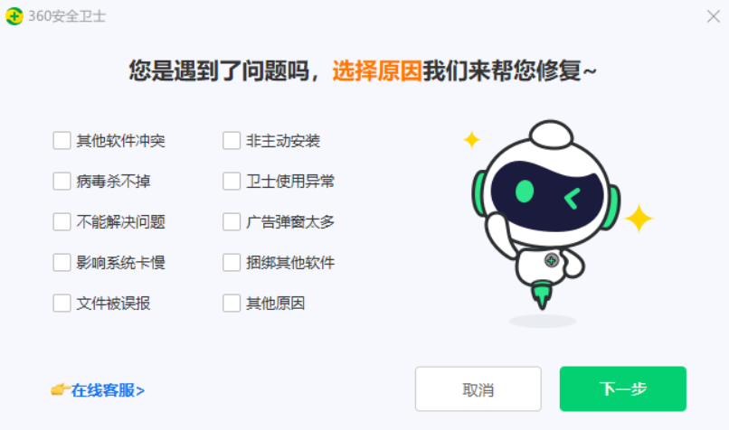Image resolution: width=729 pixels, height=430 pixels.
Task: Tick the 非主动安装 option
Action: [231, 140]
